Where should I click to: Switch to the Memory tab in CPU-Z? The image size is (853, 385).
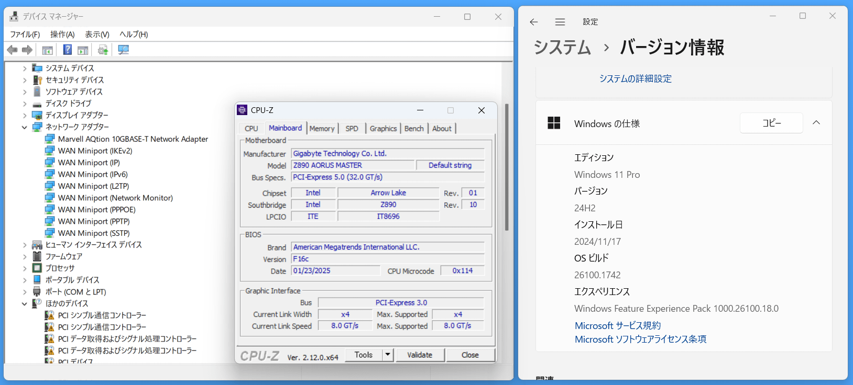click(322, 129)
